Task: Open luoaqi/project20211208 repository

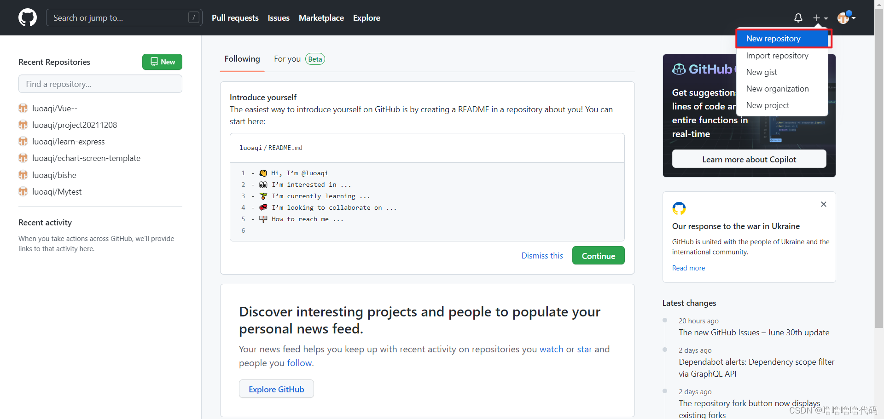Action: (x=75, y=125)
